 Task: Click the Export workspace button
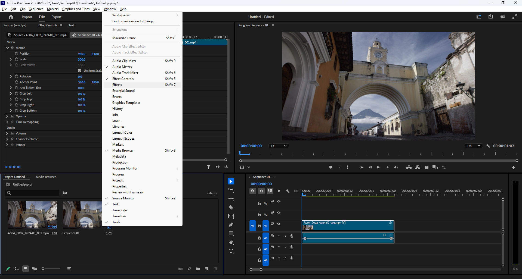[56, 17]
